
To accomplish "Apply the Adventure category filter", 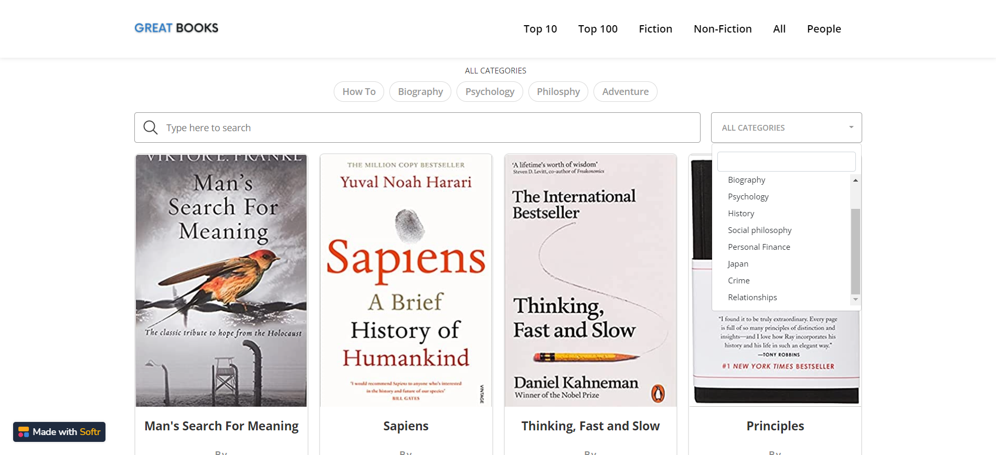I will click(625, 91).
